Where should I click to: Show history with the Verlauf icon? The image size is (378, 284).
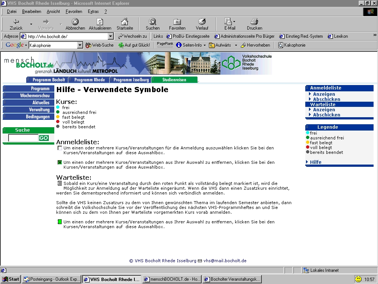point(202,22)
